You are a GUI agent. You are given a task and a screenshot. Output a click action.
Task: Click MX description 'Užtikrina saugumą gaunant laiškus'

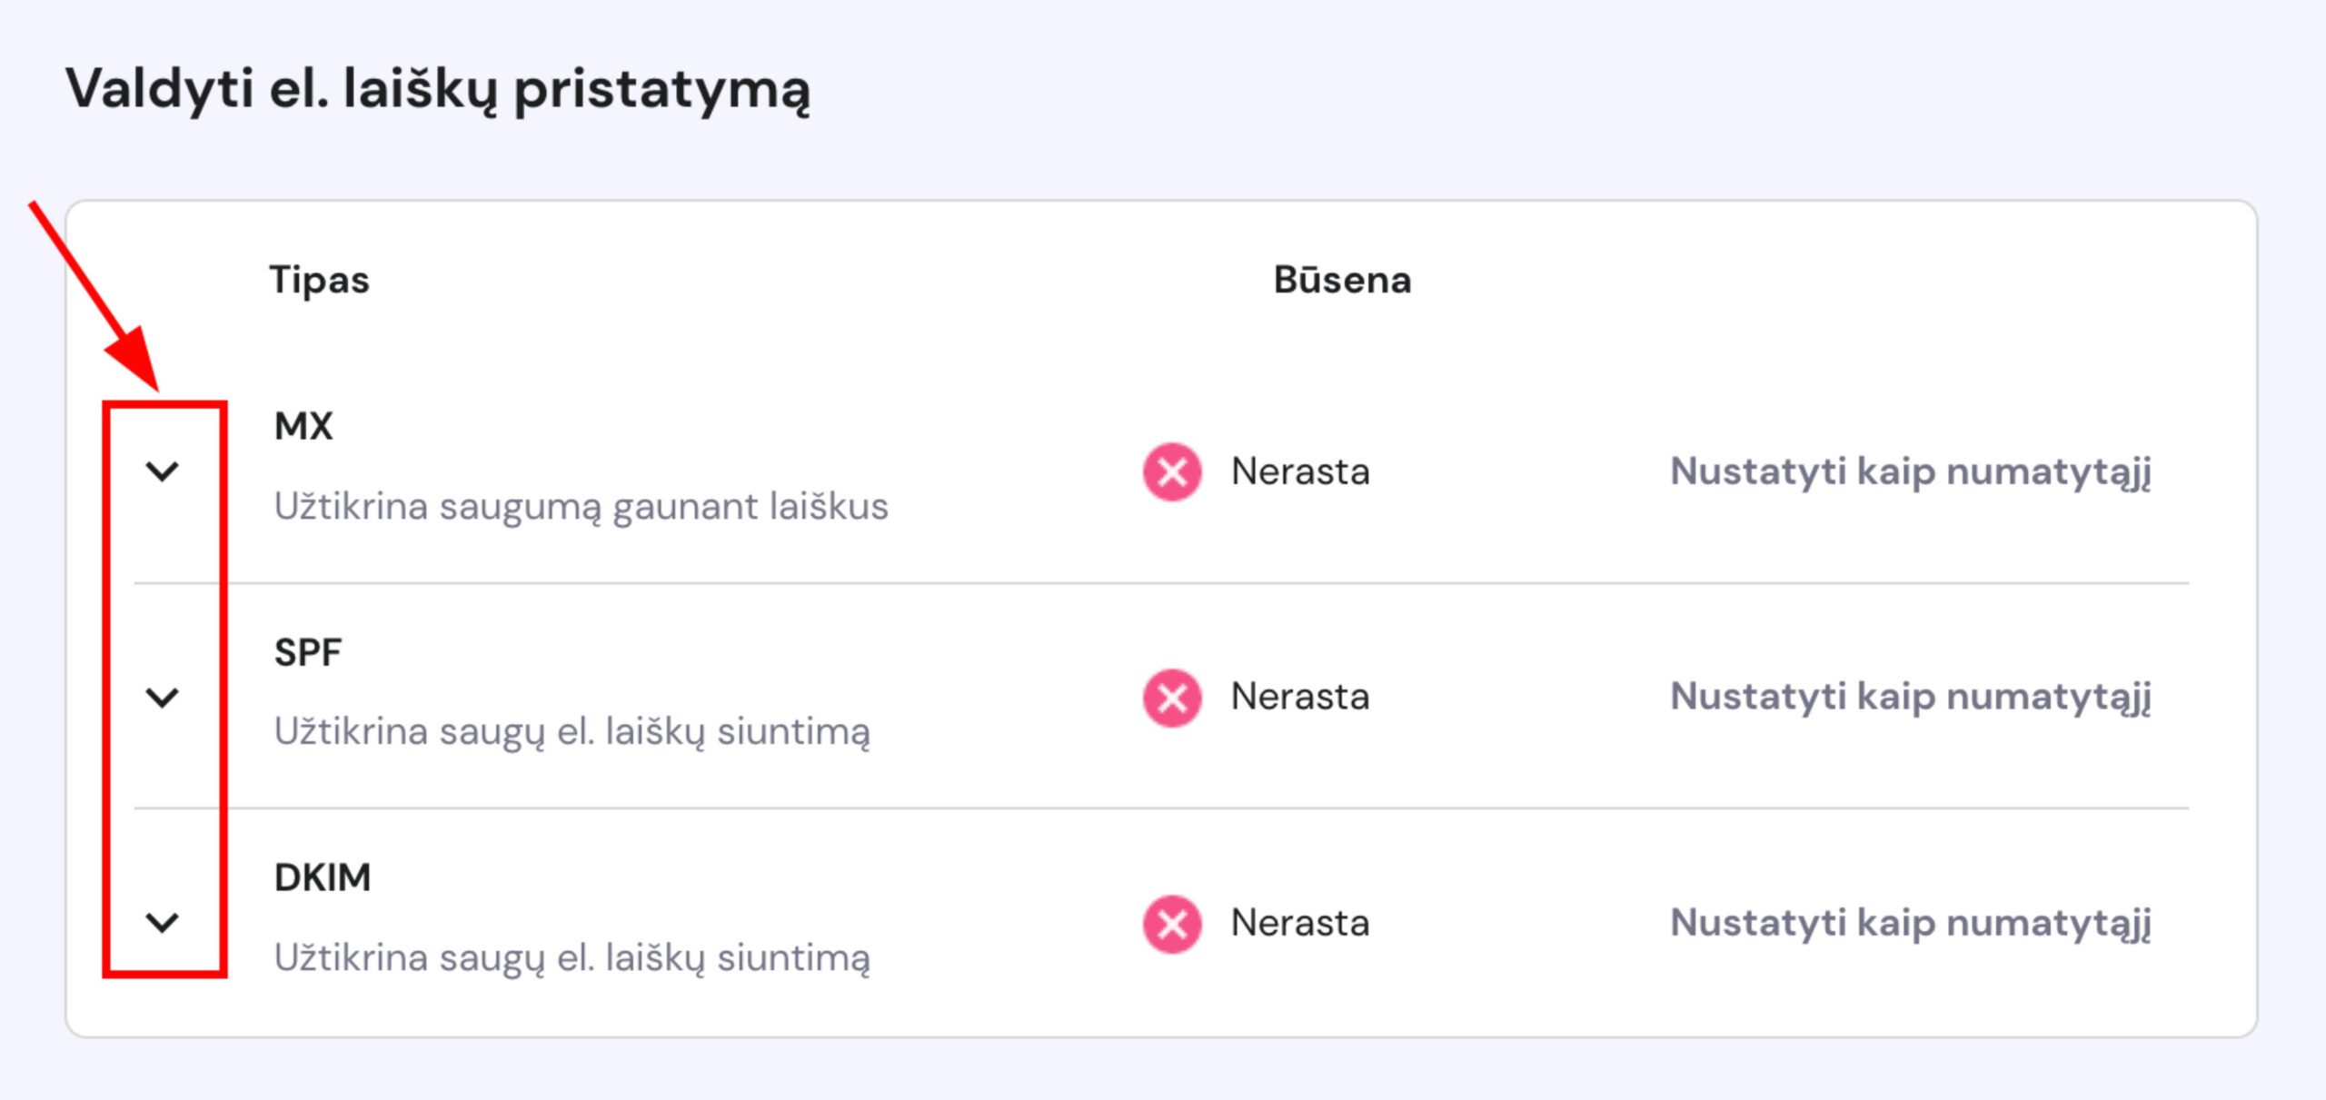[x=581, y=507]
